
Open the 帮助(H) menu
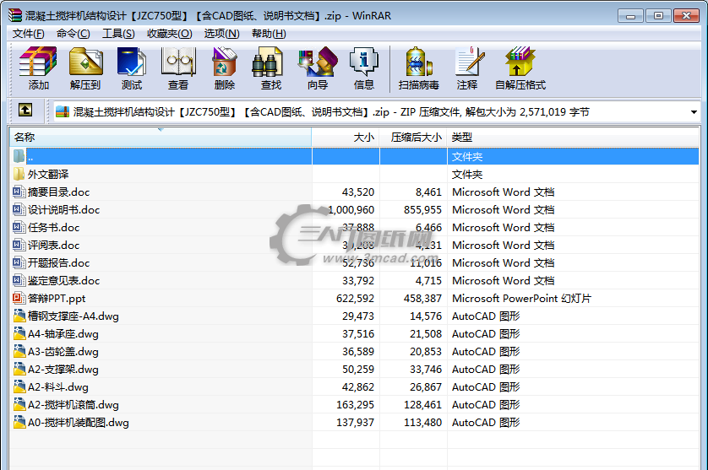pyautogui.click(x=269, y=34)
